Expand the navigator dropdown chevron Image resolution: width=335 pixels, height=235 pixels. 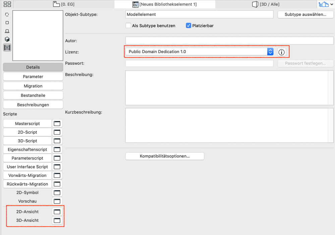pyautogui.click(x=332, y=4)
